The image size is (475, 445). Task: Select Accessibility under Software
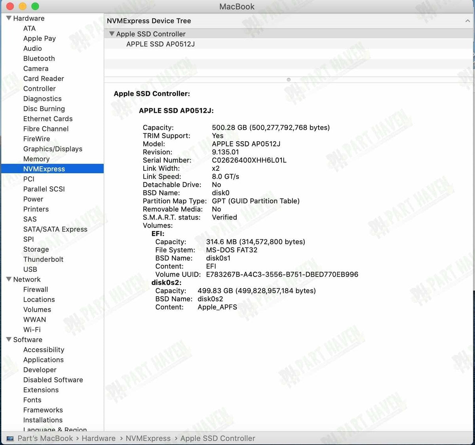point(44,350)
